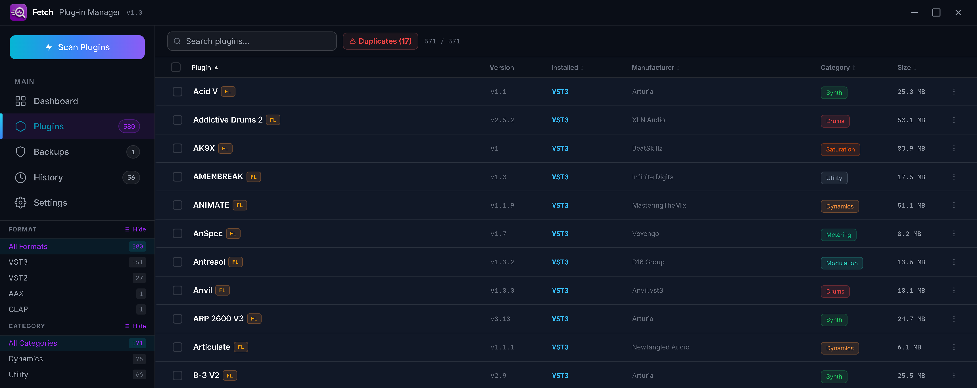The height and width of the screenshot is (388, 977).
Task: Click the Backups shield icon
Action: [x=20, y=152]
